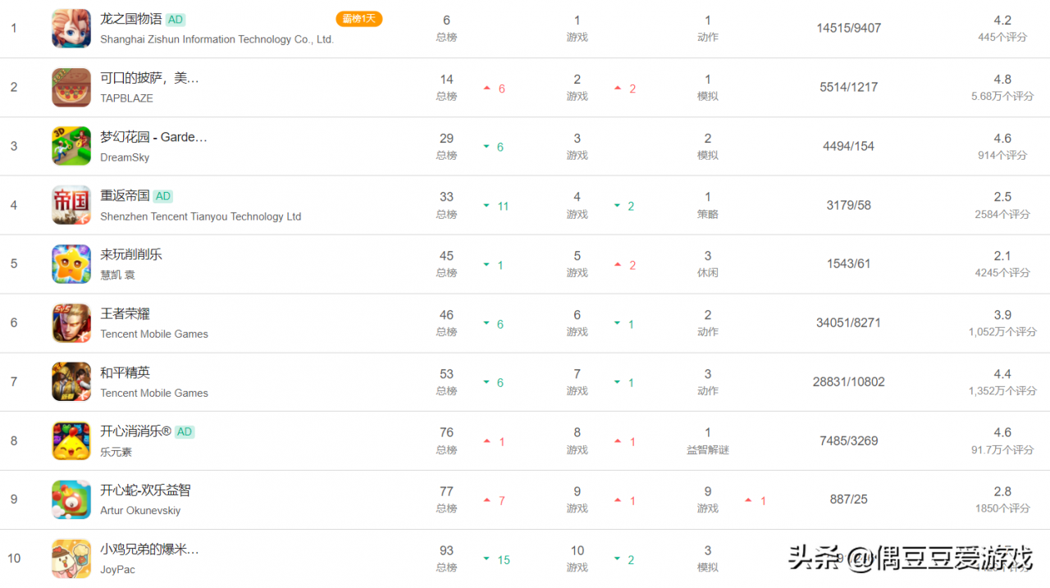Select the 重返帝国 app icon
Screen dimensions: 1050x588
click(x=71, y=205)
